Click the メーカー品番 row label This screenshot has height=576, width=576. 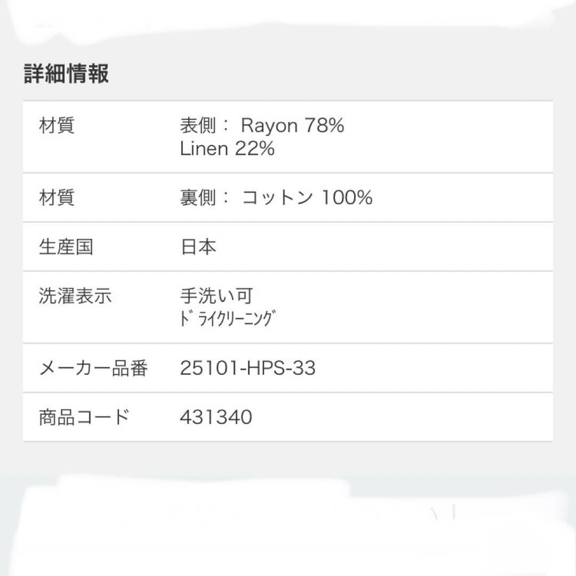pos(93,368)
